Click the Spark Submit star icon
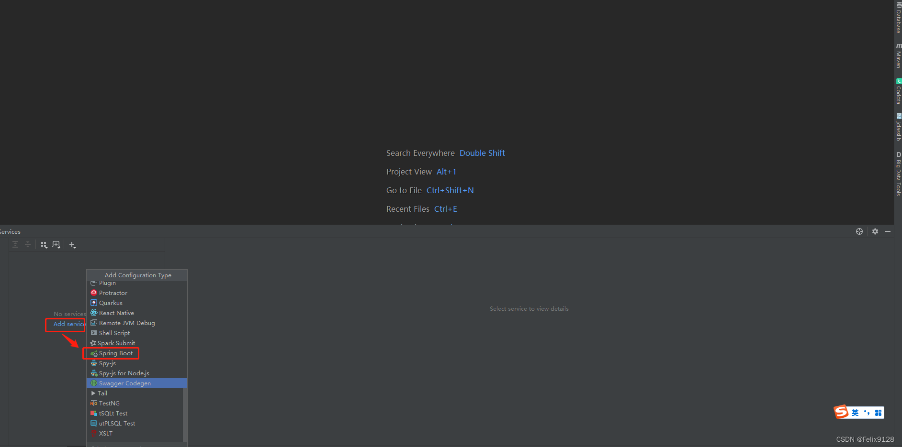902x447 pixels. pyautogui.click(x=93, y=343)
